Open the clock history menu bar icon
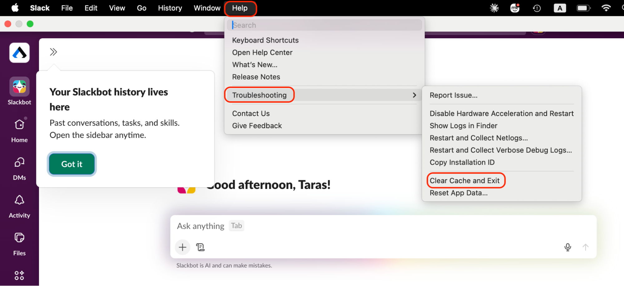Image resolution: width=624 pixels, height=286 pixels. pos(537,8)
